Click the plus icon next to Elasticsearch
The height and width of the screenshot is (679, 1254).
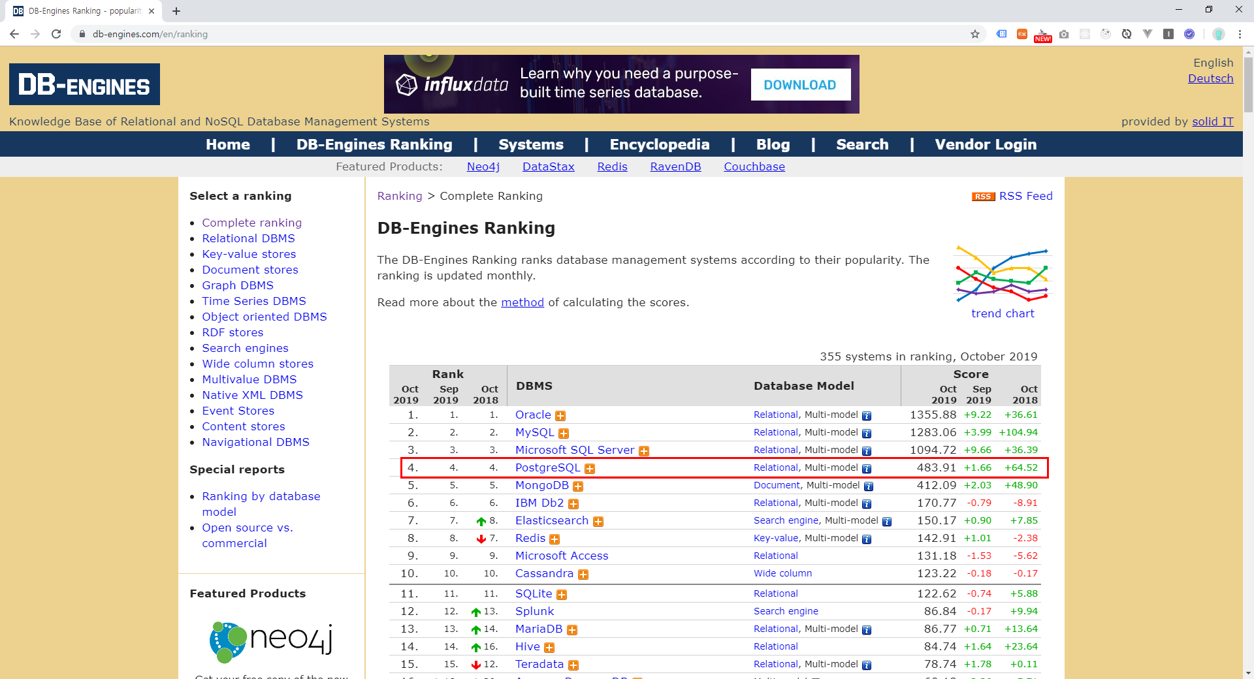(598, 522)
